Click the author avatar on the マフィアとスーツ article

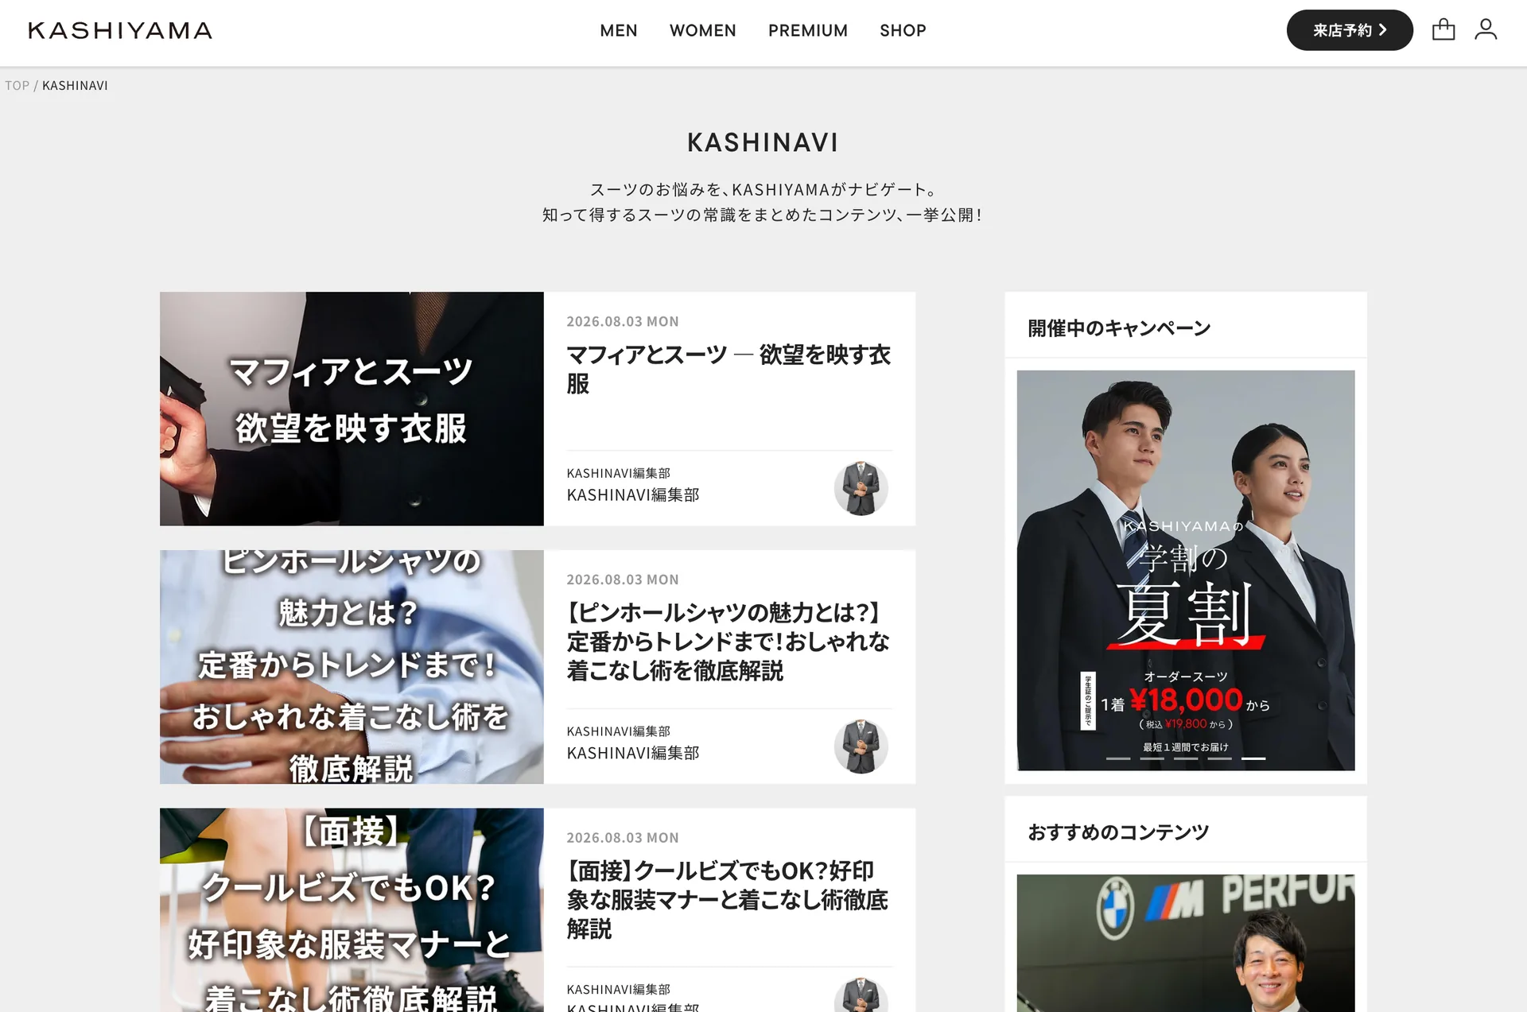point(861,488)
